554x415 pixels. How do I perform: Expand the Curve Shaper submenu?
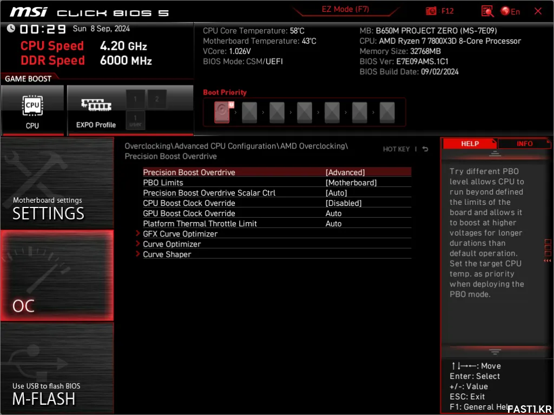click(167, 255)
